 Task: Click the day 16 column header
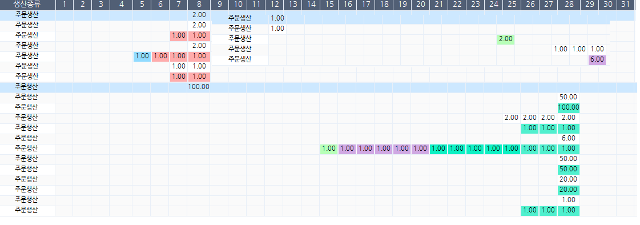(x=347, y=5)
